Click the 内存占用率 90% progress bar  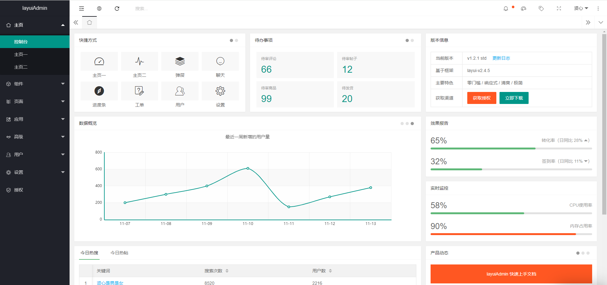pos(511,234)
